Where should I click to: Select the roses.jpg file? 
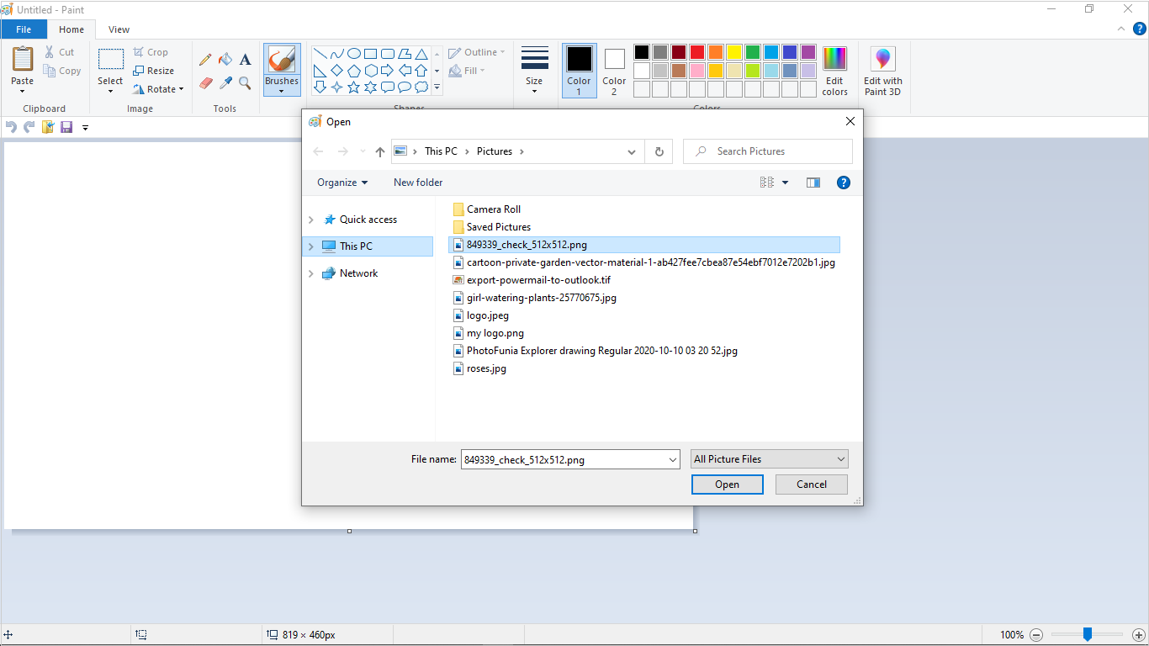[x=485, y=368]
